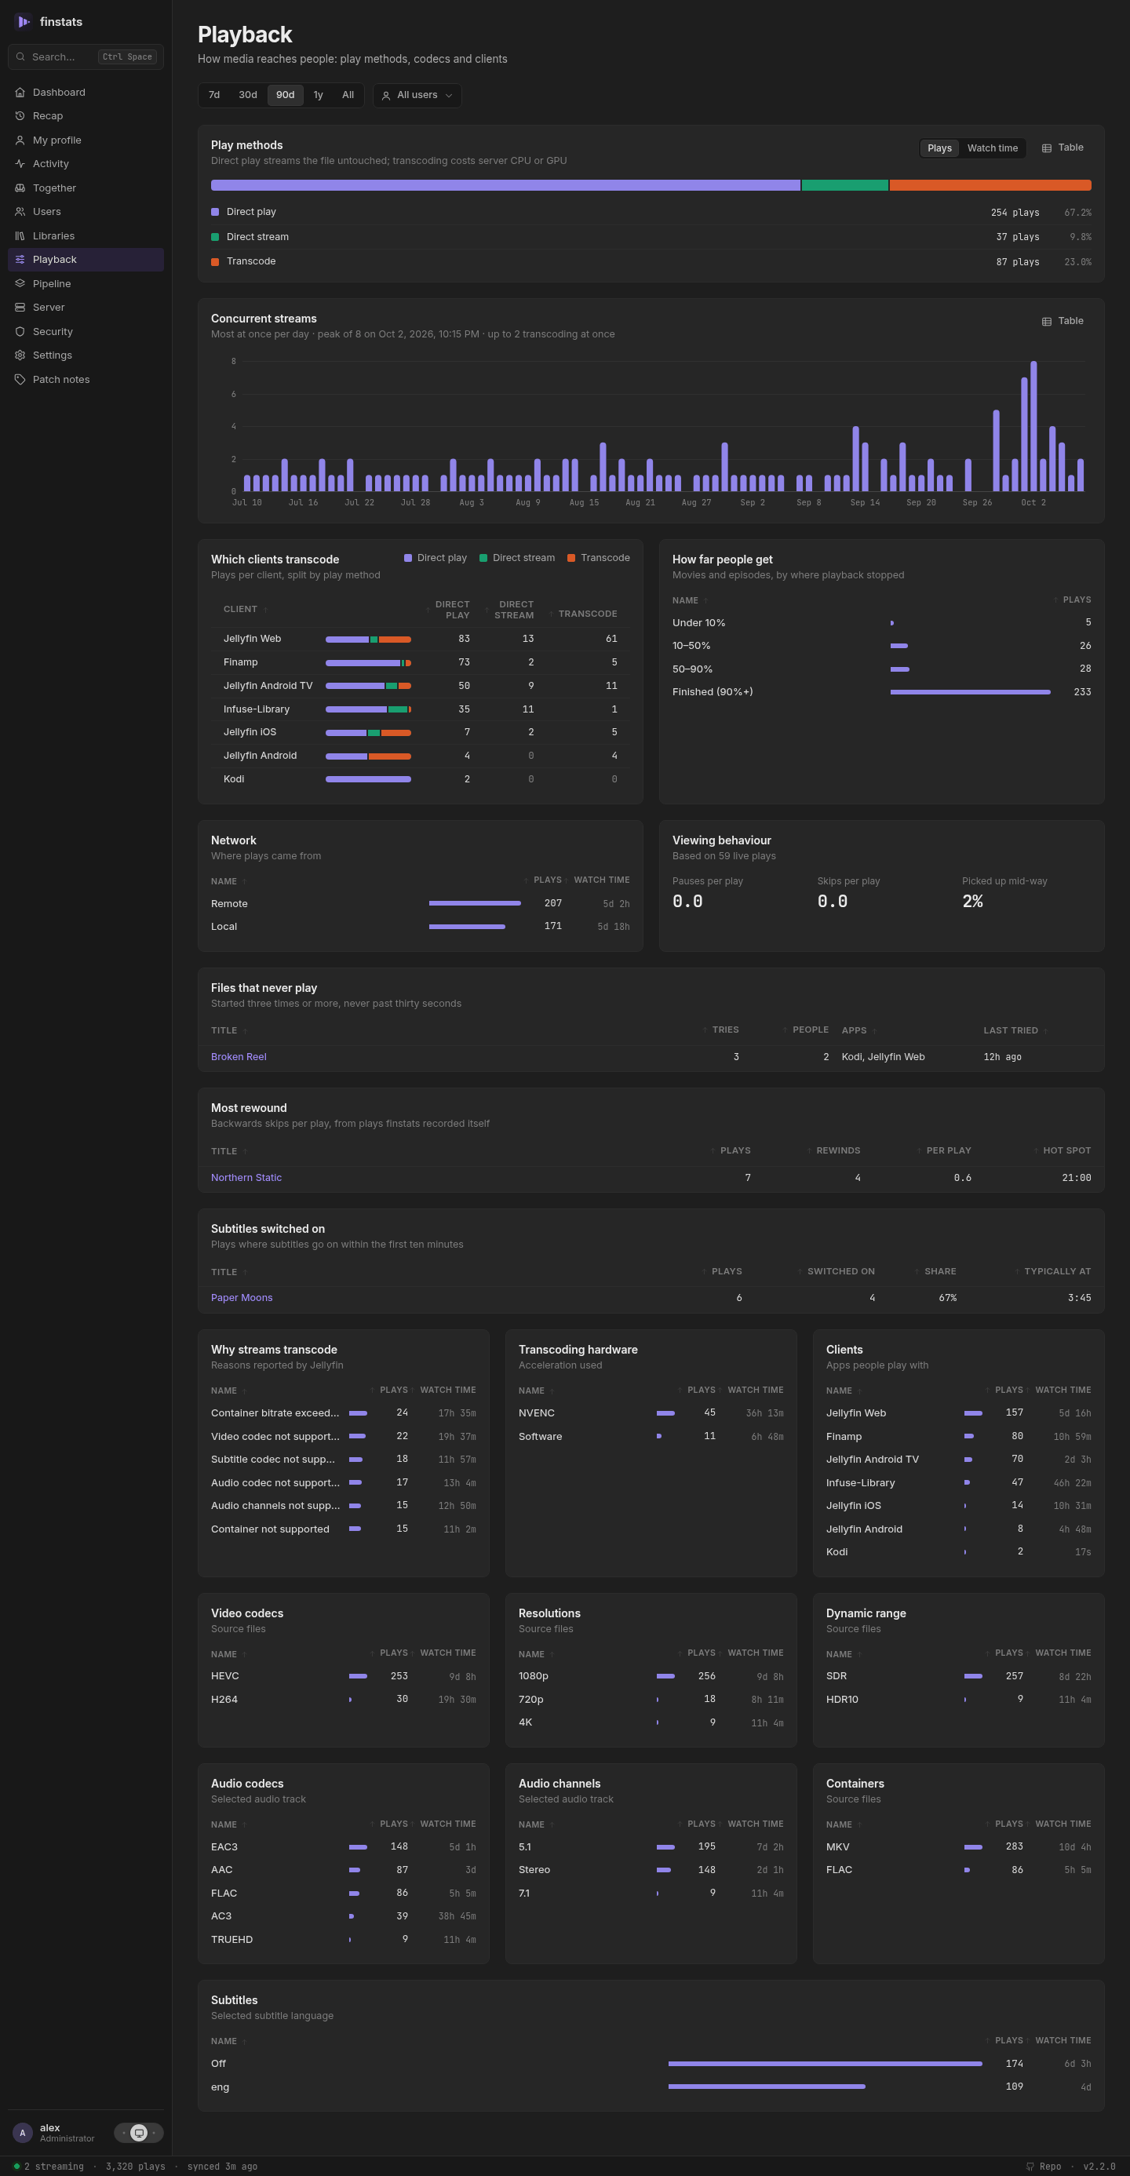Select the All time range

(x=348, y=95)
